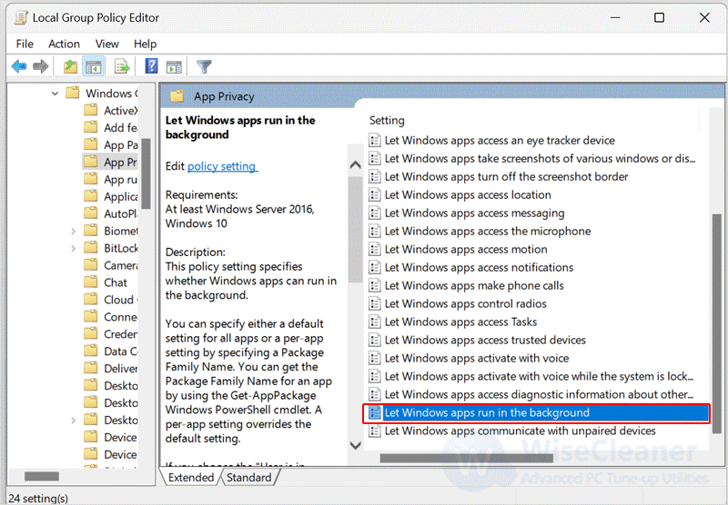Open the File menu
728x505 pixels.
[x=25, y=44]
